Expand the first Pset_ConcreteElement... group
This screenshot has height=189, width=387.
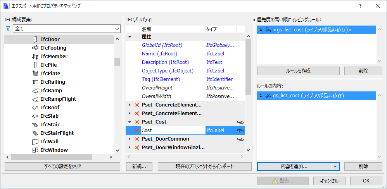[130, 105]
